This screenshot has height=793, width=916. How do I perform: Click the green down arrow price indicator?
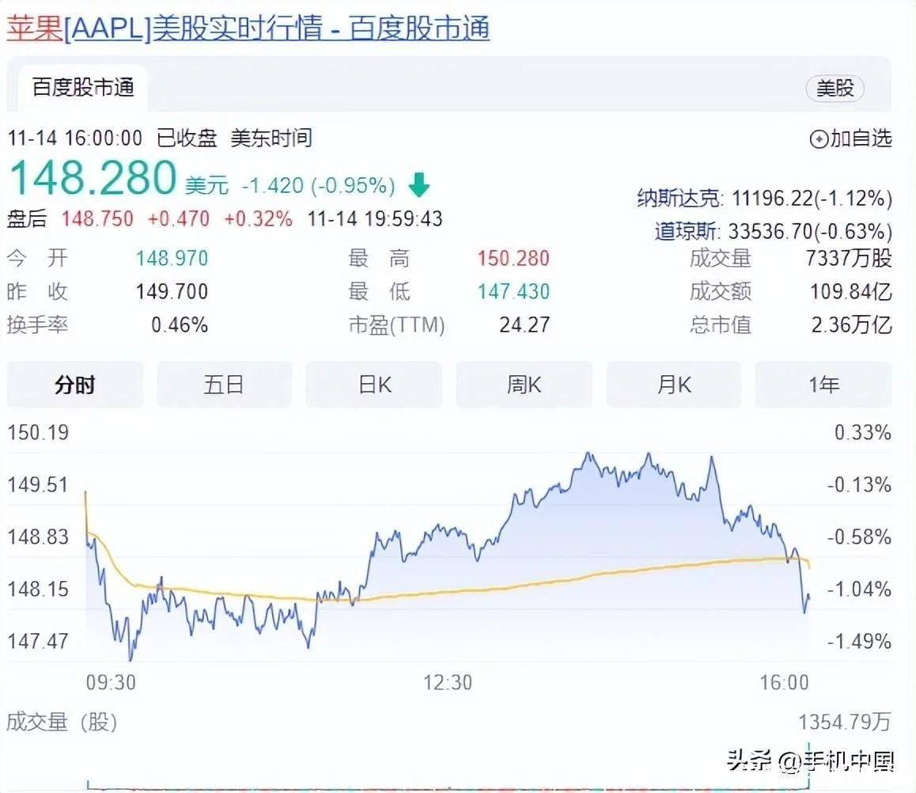pos(419,184)
